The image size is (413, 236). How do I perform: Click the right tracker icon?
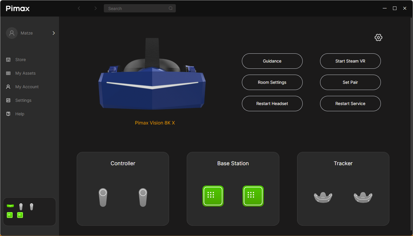coord(363,197)
